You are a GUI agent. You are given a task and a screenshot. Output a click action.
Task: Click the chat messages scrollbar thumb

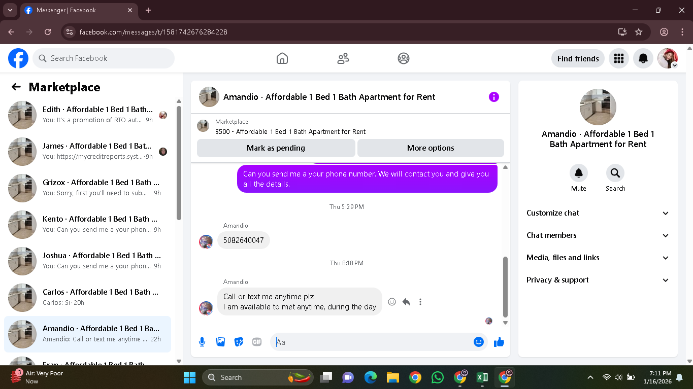pos(505,287)
